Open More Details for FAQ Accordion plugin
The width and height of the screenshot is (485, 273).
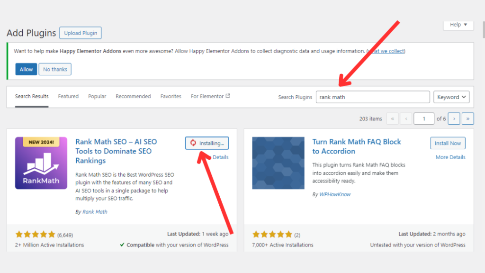pyautogui.click(x=450, y=157)
